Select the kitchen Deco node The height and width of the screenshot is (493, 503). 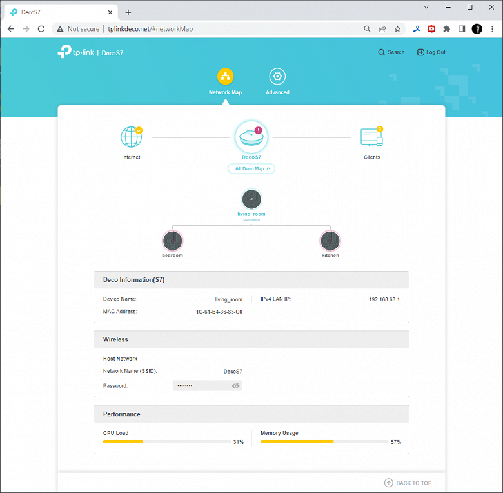330,241
